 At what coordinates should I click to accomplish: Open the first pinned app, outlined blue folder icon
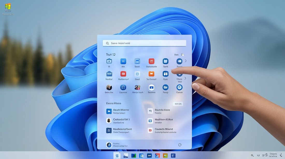[109, 61]
